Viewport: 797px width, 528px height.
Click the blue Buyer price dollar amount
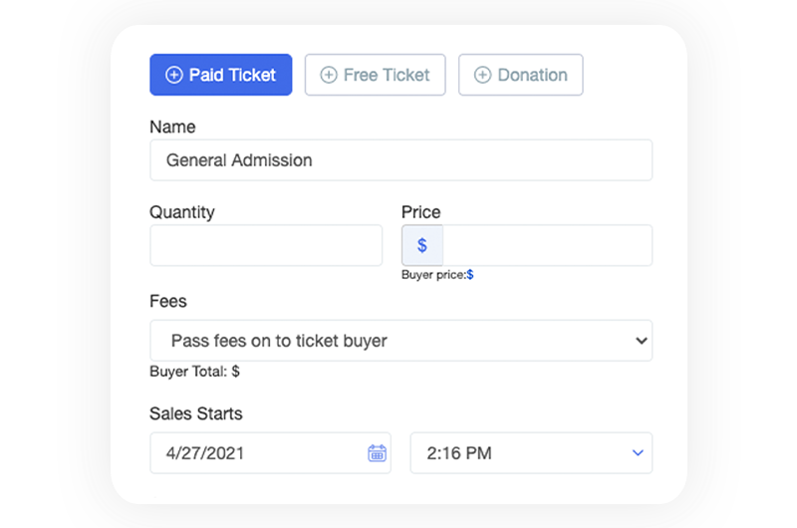point(470,275)
